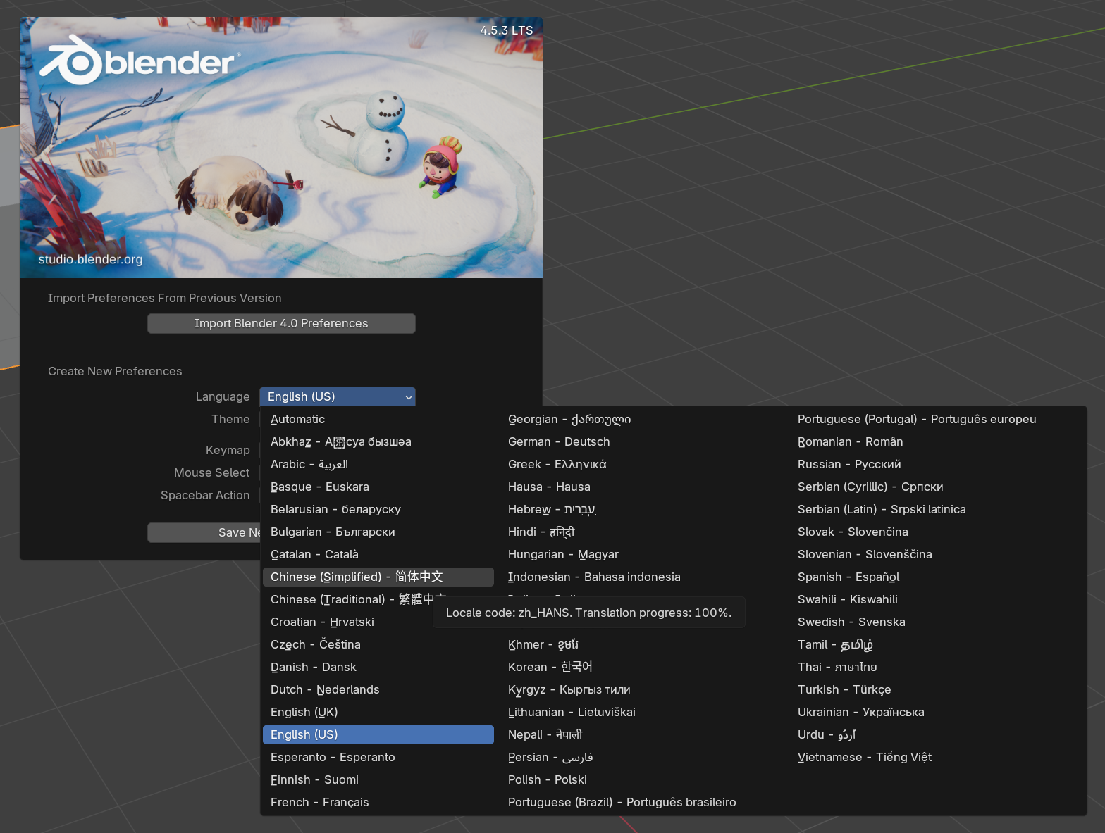Image resolution: width=1105 pixels, height=833 pixels.
Task: Pick Spanish - Español
Action: [x=937, y=577]
